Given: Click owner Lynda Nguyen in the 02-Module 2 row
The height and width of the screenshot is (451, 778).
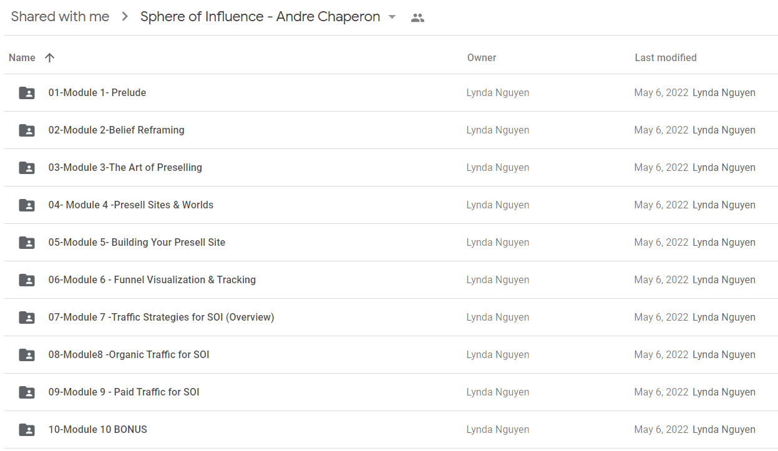Looking at the screenshot, I should point(498,130).
